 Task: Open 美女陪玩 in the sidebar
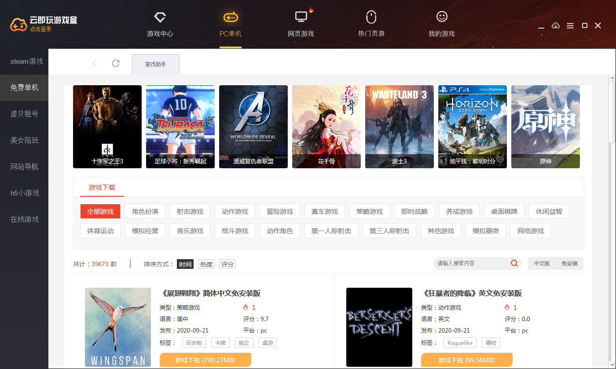pyautogui.click(x=24, y=140)
